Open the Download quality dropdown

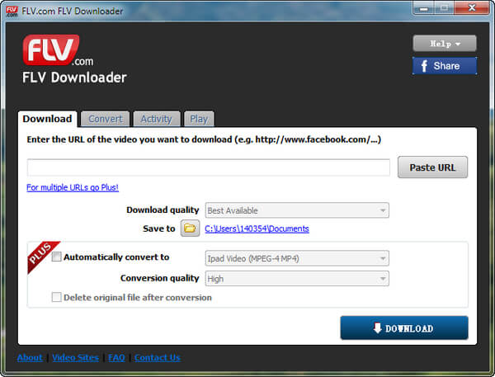(x=297, y=210)
